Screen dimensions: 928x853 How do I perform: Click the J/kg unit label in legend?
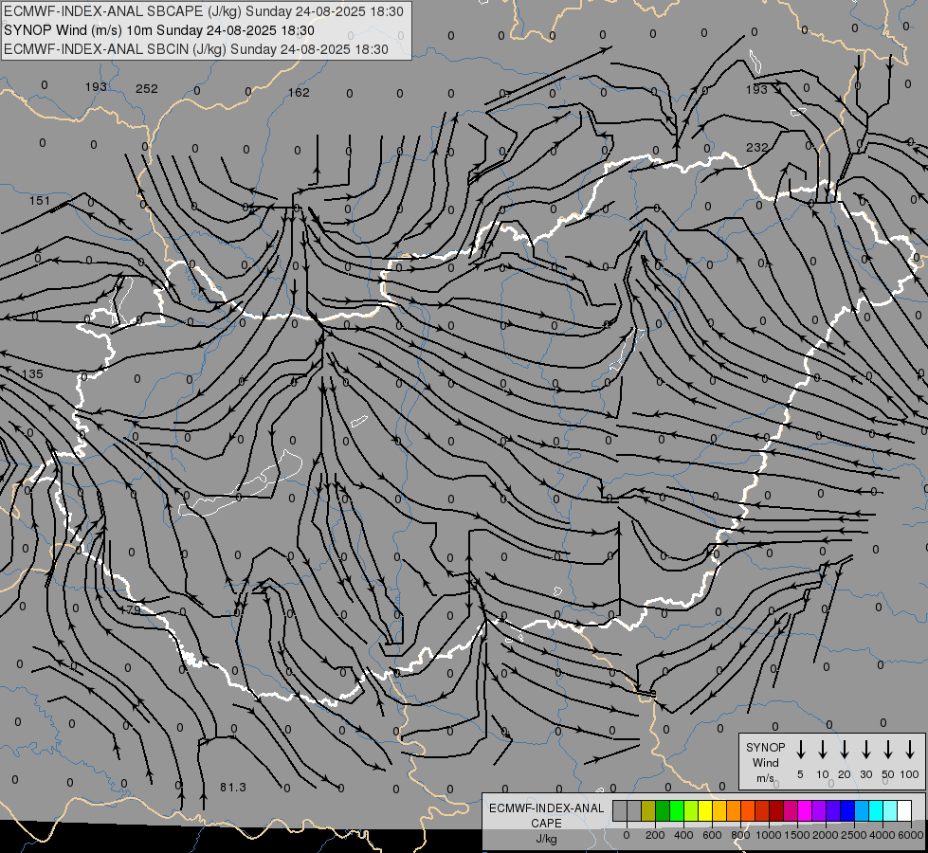coord(546,839)
